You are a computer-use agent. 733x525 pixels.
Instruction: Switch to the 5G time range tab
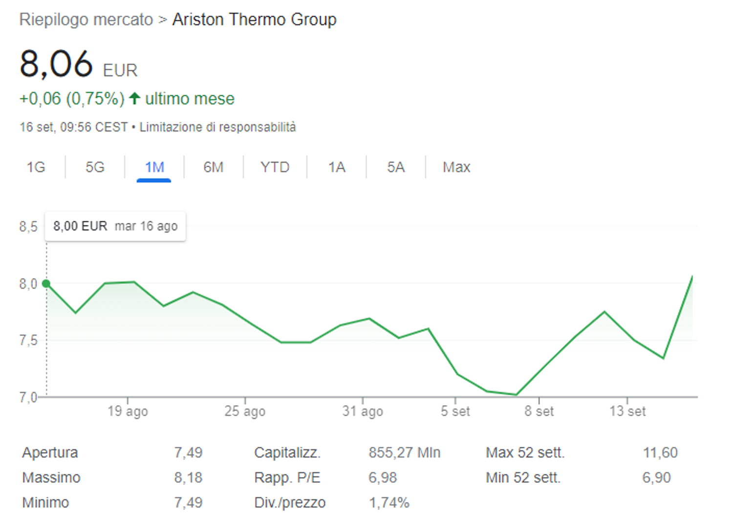click(x=95, y=167)
